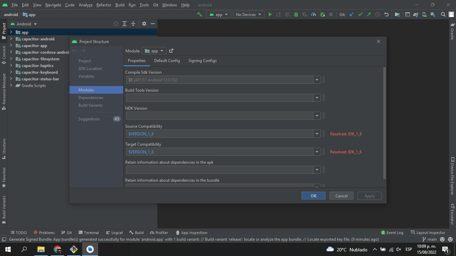
Task: Open the SDK Manager toolbar icon
Action: click(433, 14)
